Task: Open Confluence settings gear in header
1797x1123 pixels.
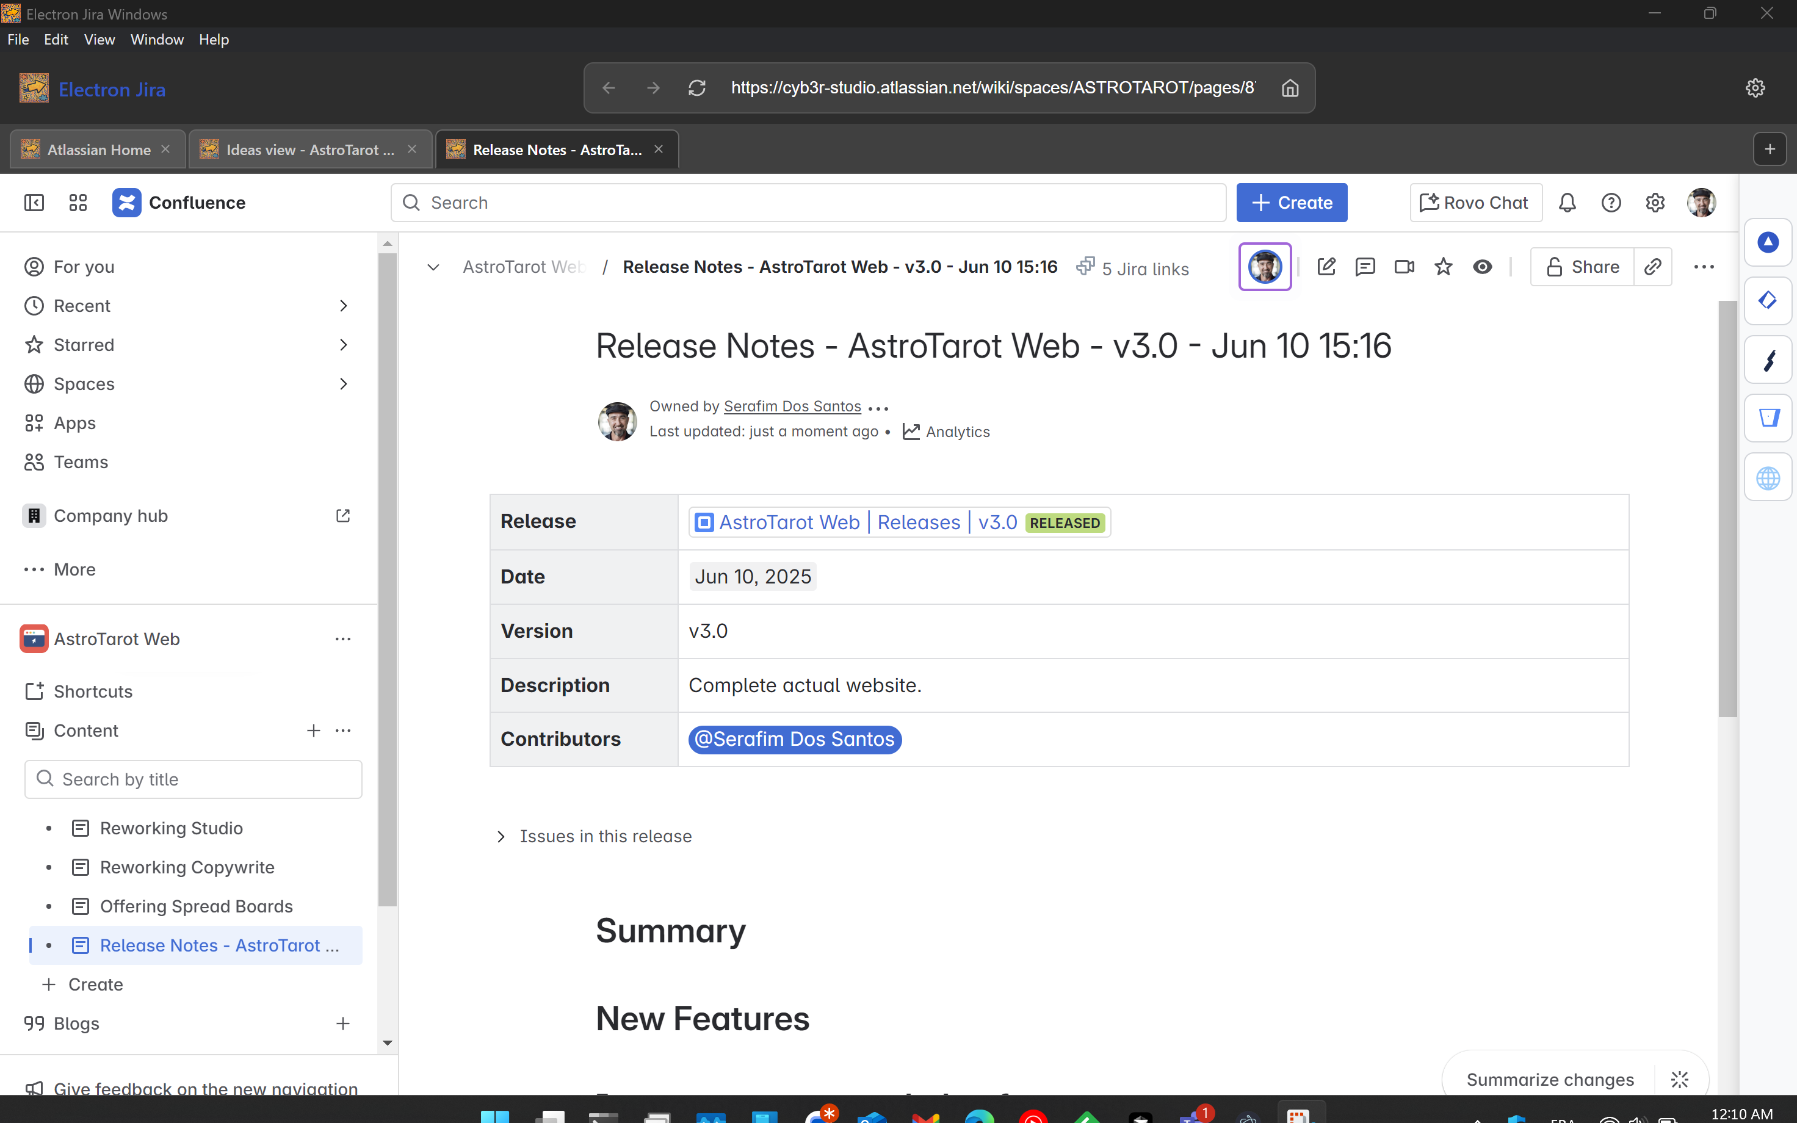Action: pos(1655,203)
